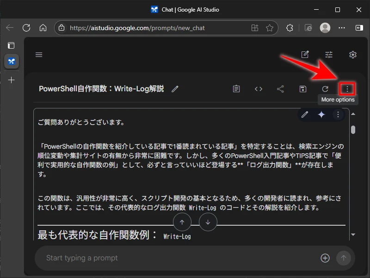370x278 pixels.
Task: Open Internet Explorer mode icon
Action: [x=308, y=28]
